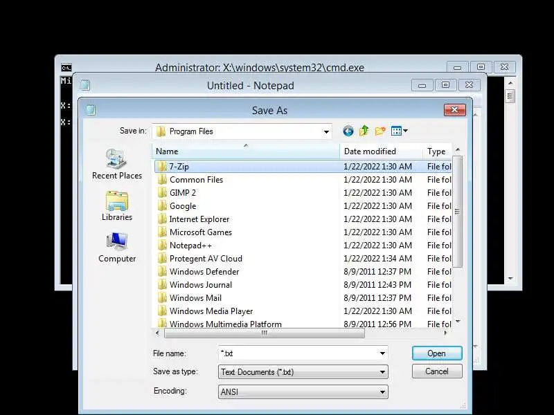Click cmd.exe window scroll up arrow

click(510, 82)
